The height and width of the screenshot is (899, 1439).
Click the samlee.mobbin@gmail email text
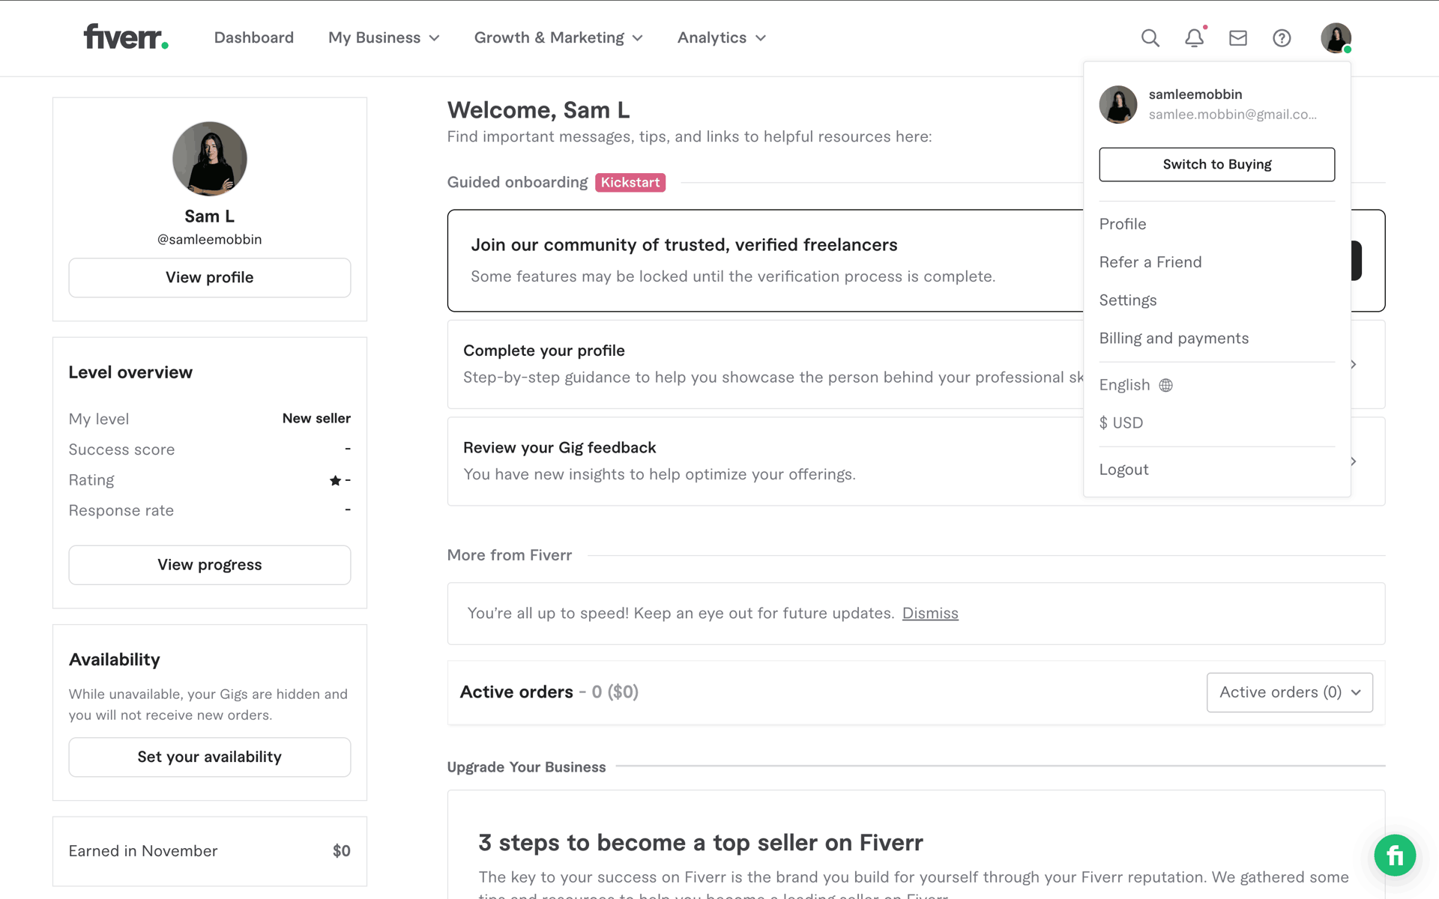point(1232,115)
